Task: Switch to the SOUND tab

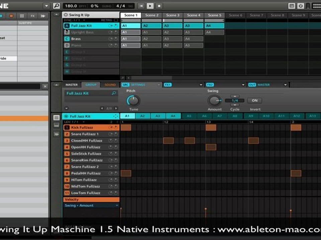Action: click(x=110, y=85)
